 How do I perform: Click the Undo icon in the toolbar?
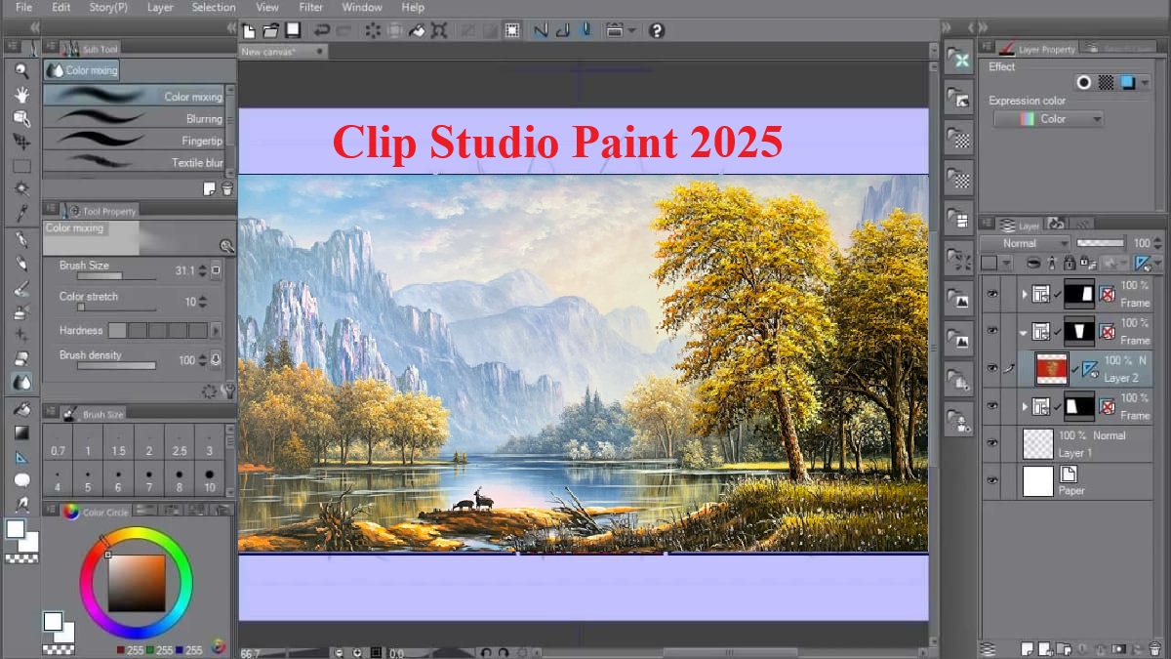(x=322, y=30)
